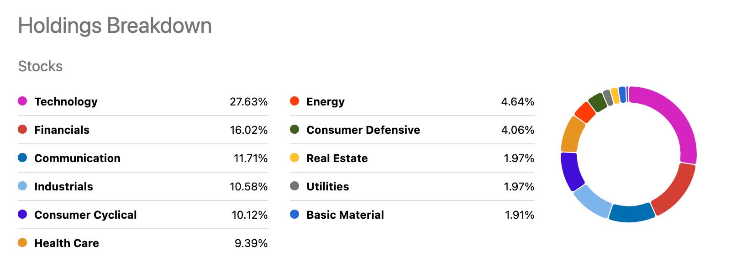Click the red Financials legend dot

pyautogui.click(x=22, y=129)
